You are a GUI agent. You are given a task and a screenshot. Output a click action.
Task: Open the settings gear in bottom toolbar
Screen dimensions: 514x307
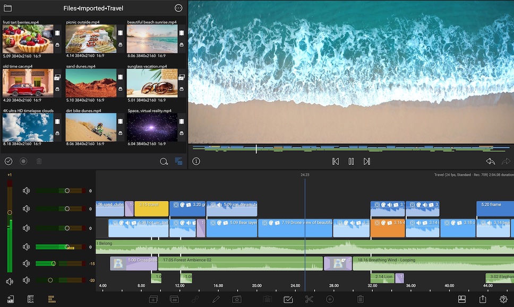click(503, 300)
